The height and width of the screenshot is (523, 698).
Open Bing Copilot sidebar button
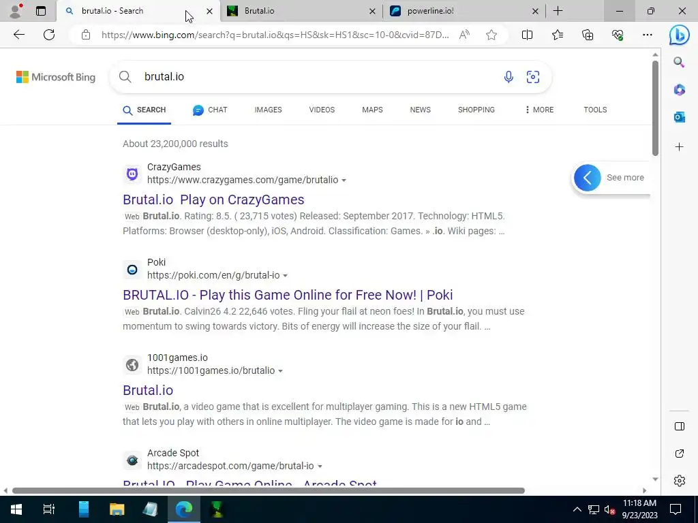[680, 35]
